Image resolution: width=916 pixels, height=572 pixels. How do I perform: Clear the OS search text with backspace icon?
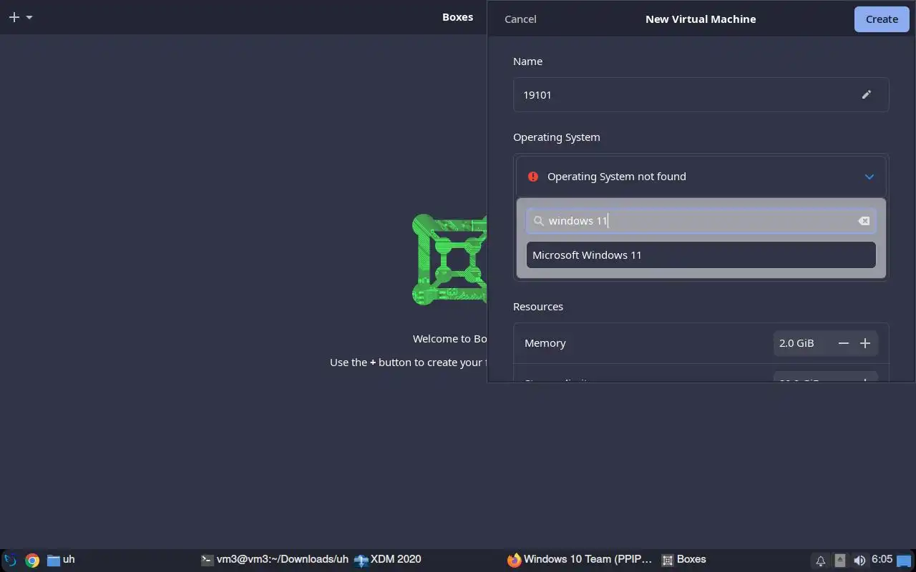864,221
